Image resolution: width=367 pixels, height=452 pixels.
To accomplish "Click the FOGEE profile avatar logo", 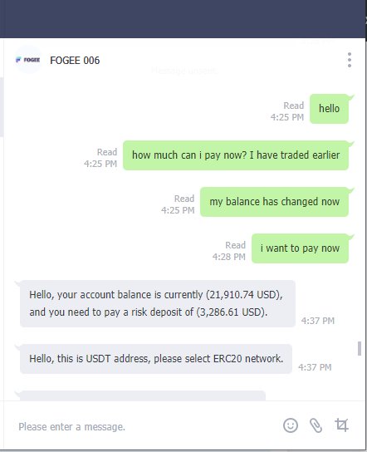I will (28, 60).
